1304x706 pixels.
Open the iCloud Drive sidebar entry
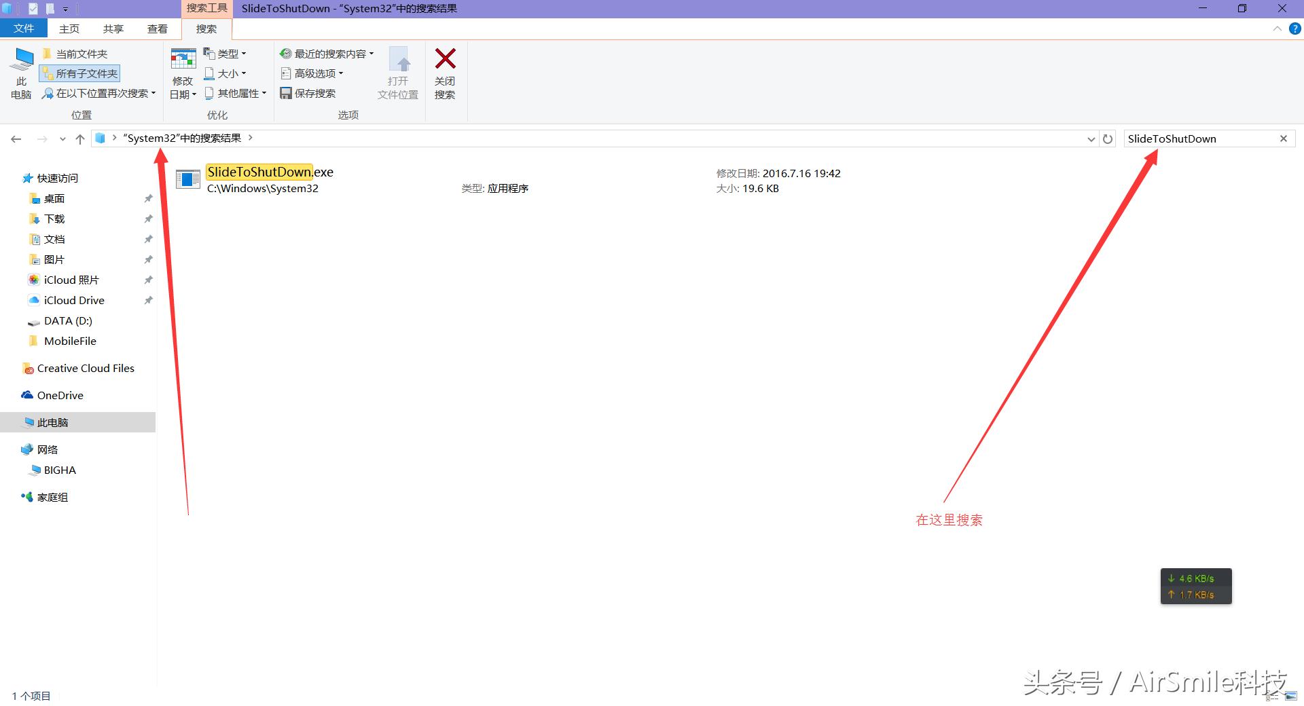point(73,300)
